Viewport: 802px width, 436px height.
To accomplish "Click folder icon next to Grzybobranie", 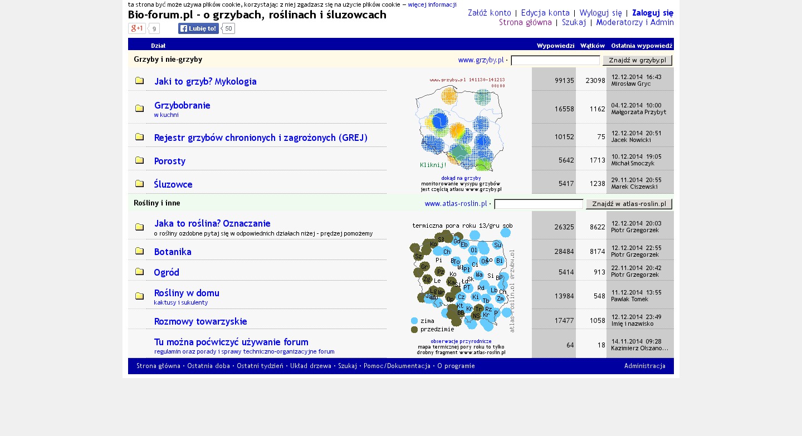I will pos(139,109).
